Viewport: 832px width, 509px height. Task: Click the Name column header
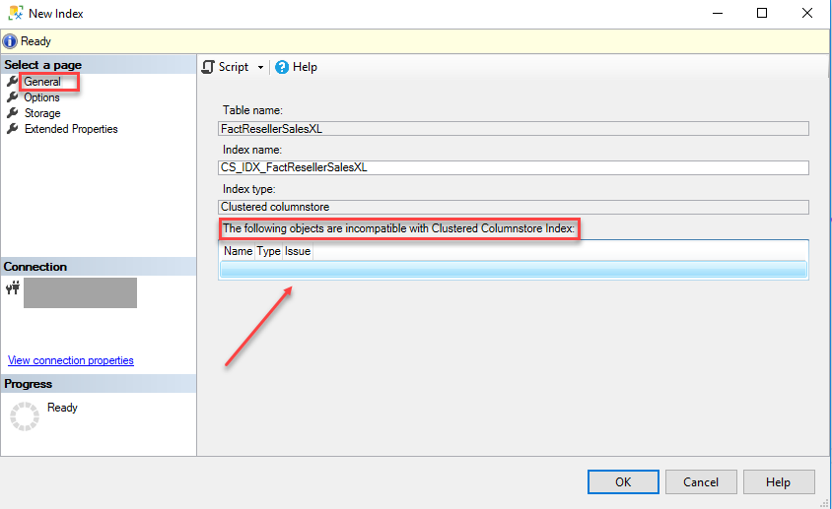point(238,251)
